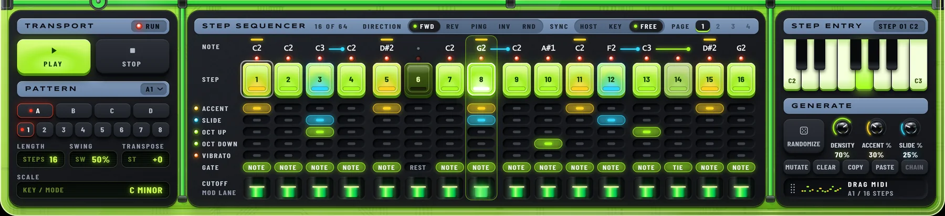This screenshot has width=945, height=216.
Task: Click the swing SW 50% field
Action: (x=93, y=159)
